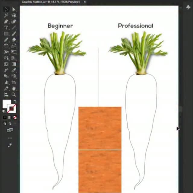
Task: Select the Zoom tool
Action: [14, 94]
